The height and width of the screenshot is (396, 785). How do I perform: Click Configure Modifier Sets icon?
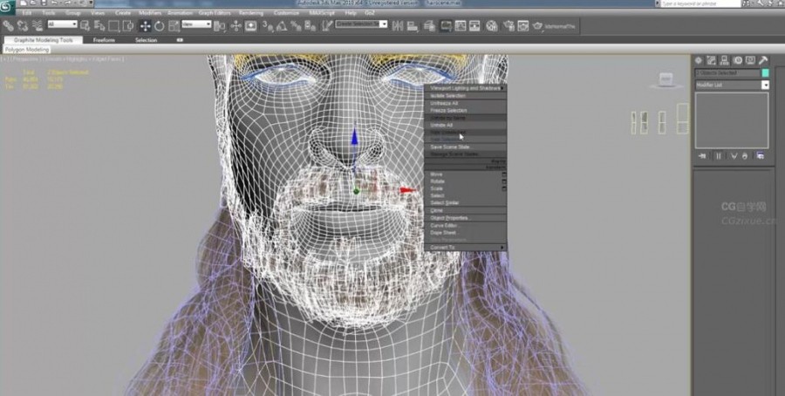pyautogui.click(x=760, y=156)
